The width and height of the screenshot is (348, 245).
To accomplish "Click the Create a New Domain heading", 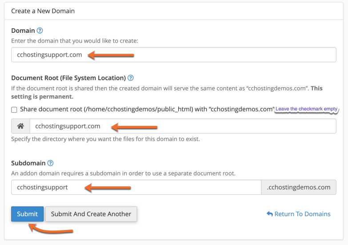I will (x=43, y=11).
